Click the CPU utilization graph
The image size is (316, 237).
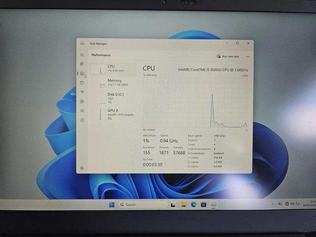195,103
